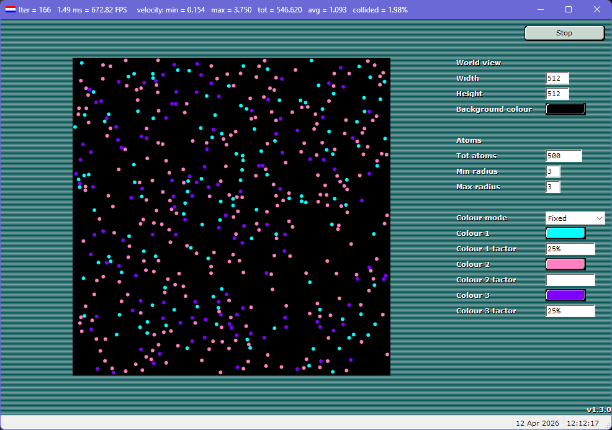Click the flag app icon in title bar
The image size is (612, 430).
[x=10, y=10]
